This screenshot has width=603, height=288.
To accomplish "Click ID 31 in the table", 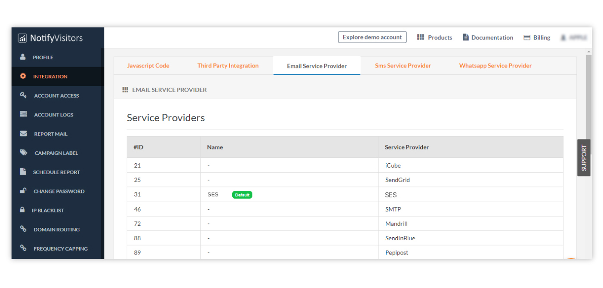I will coord(137,195).
